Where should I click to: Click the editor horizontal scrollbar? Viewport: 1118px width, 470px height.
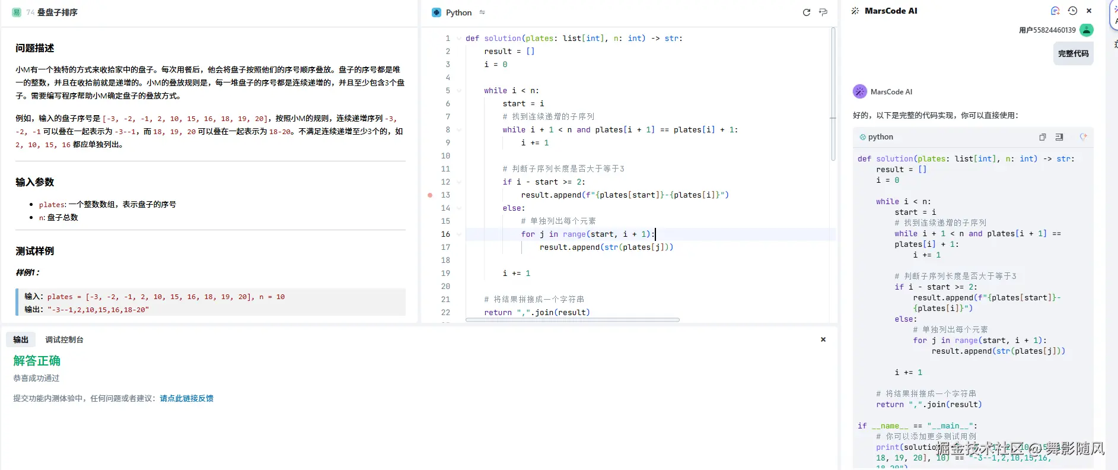(572, 320)
